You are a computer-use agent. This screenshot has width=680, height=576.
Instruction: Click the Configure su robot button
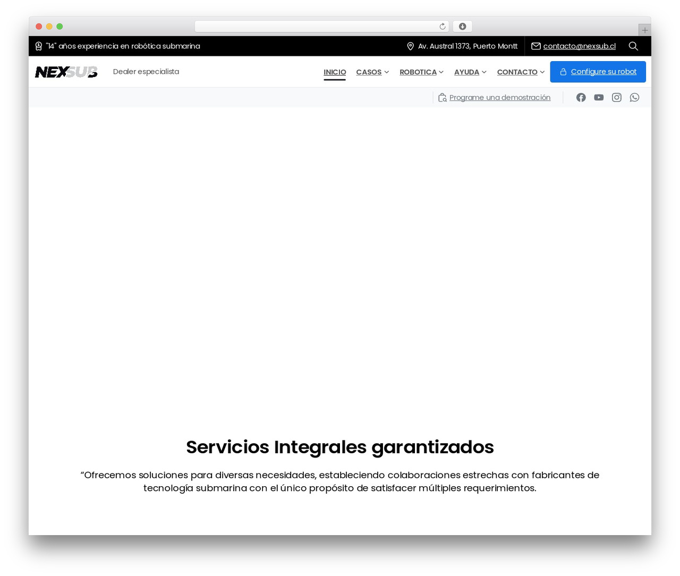(x=598, y=72)
